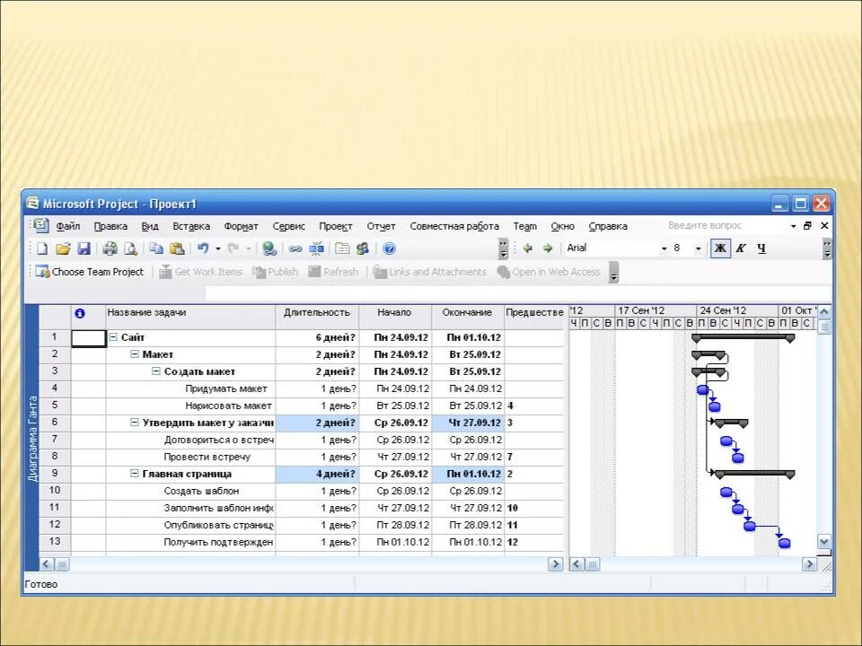Click the table's horizontal scroll right arrow
The image size is (862, 646).
click(555, 564)
